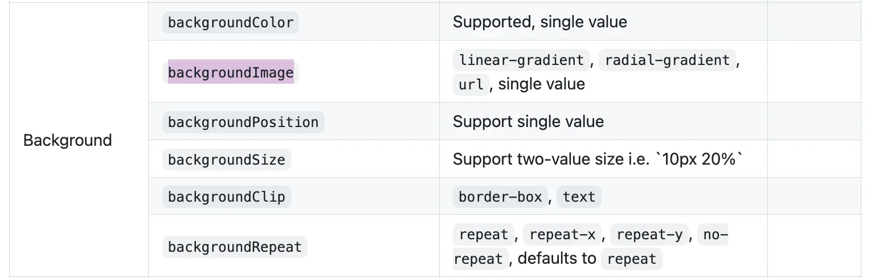Click the backgroundSize property name

[227, 160]
